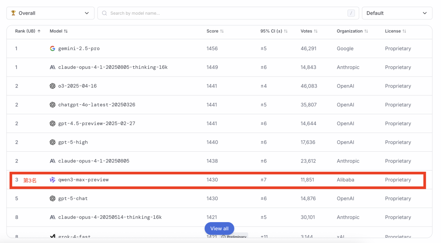
Task: Click Anthropic logo beside claude-opus-4-1-20250805-thinking-16k
Action: 53,67
